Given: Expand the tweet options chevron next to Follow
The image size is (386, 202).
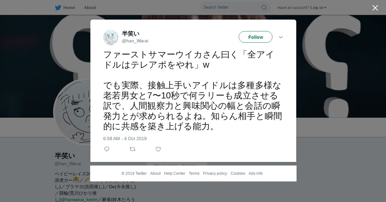Looking at the screenshot, I should (x=280, y=37).
